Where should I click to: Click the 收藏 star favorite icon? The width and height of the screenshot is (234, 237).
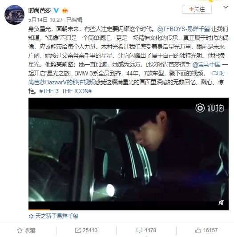pyautogui.click(x=20, y=230)
